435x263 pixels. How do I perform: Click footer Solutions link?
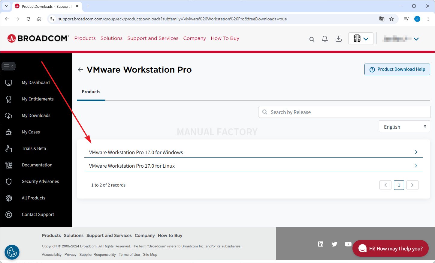pos(74,235)
